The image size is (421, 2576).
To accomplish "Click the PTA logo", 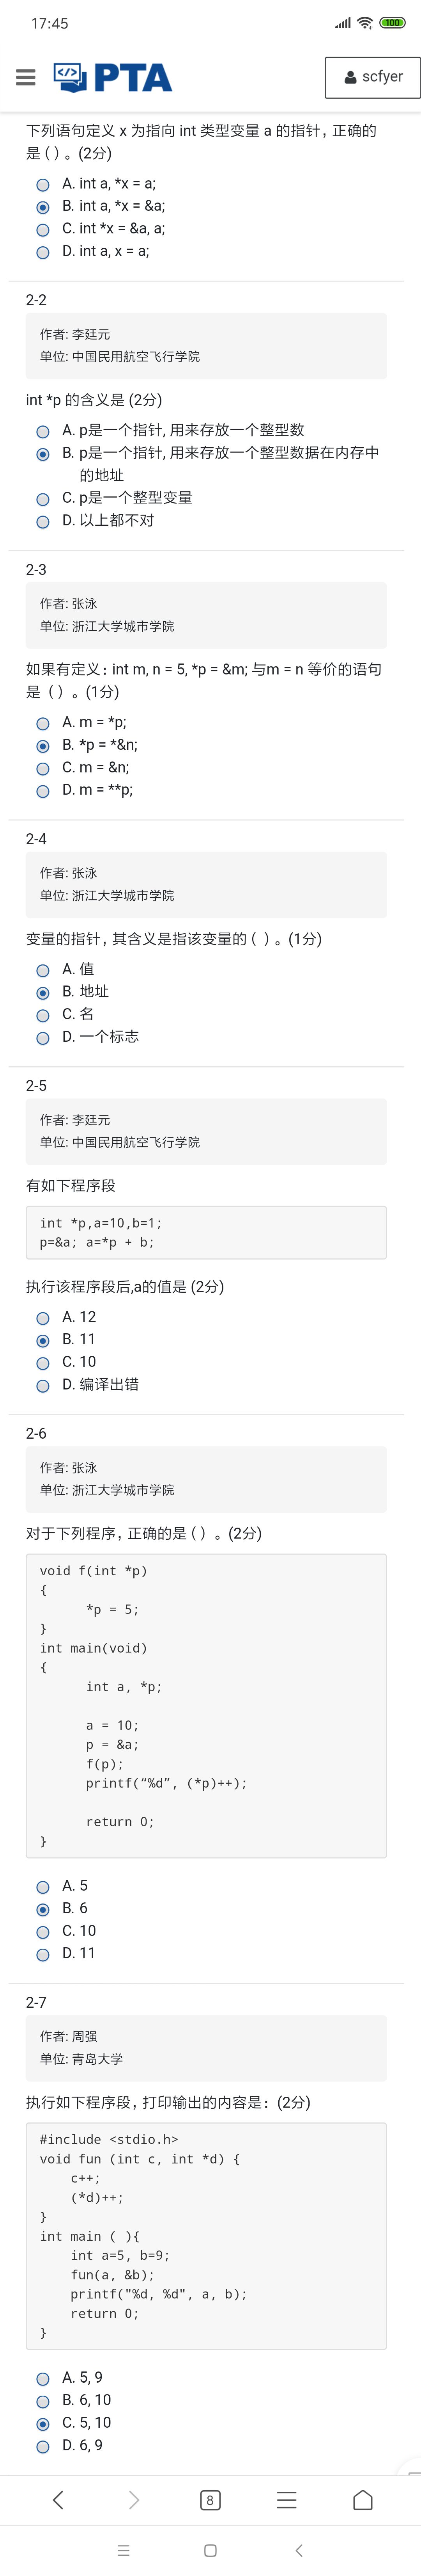I will tap(113, 77).
